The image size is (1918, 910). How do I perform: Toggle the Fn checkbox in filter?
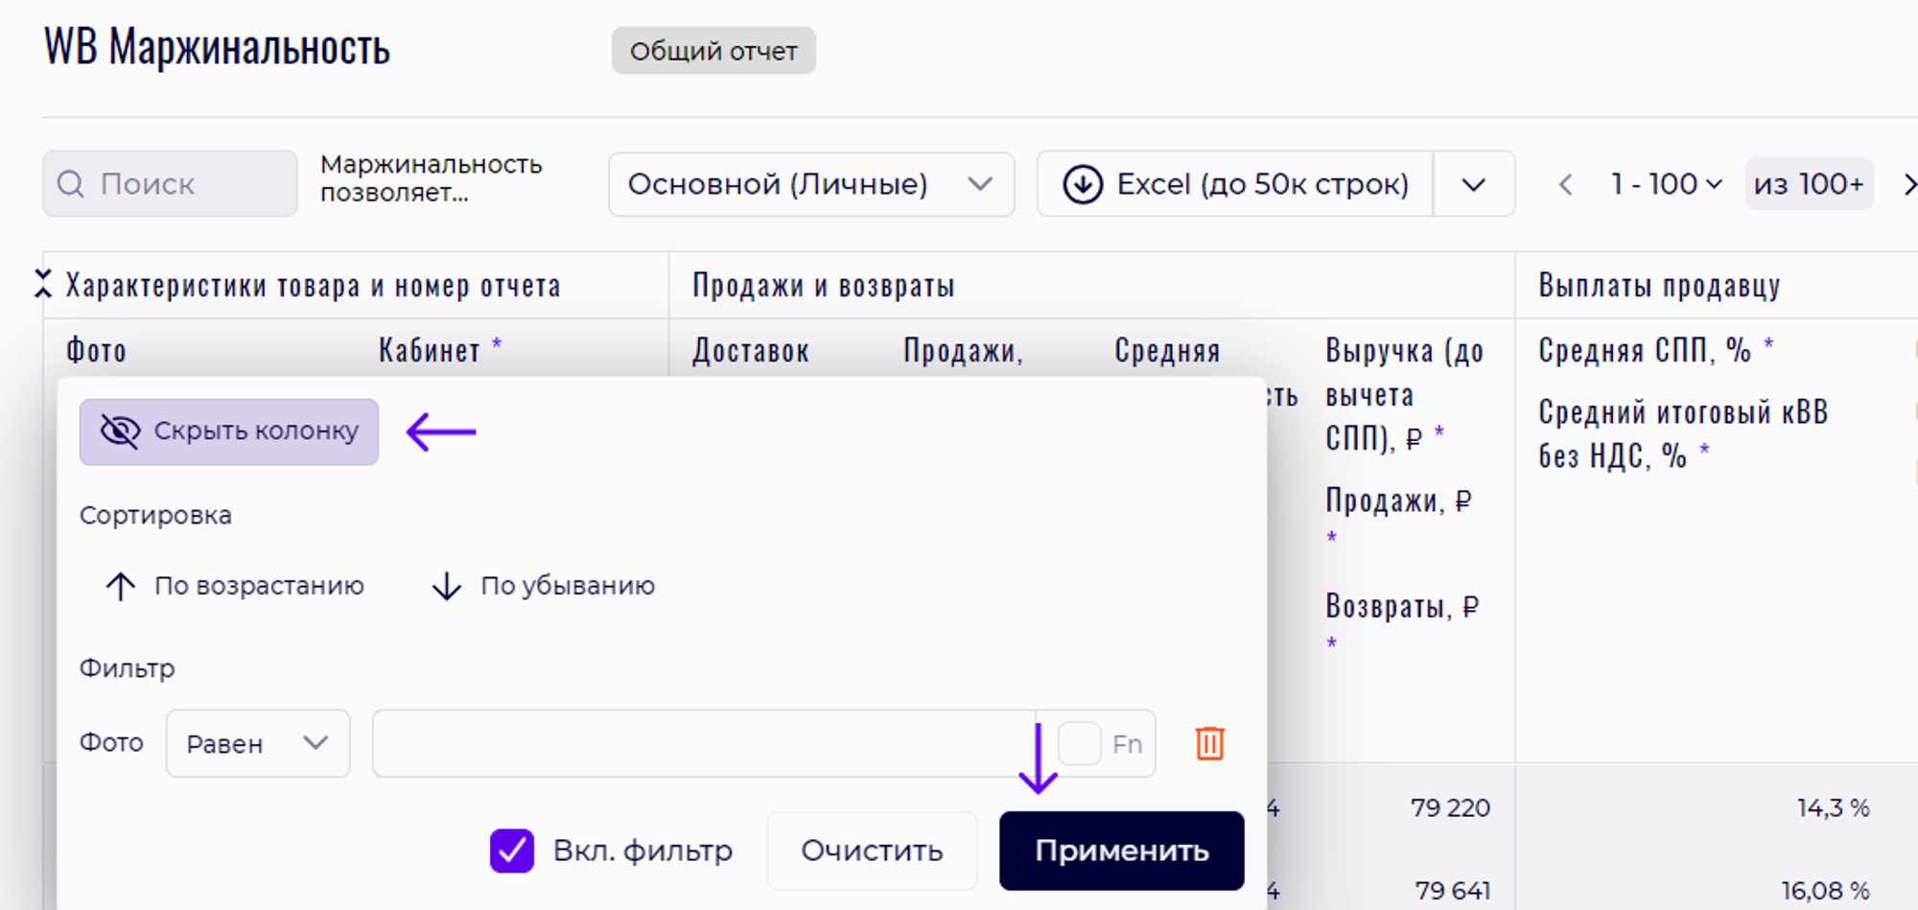click(x=1080, y=744)
